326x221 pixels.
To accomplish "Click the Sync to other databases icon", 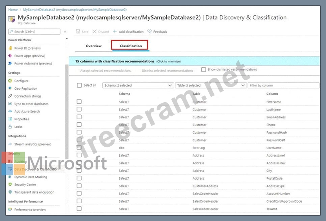I will click(10, 104).
